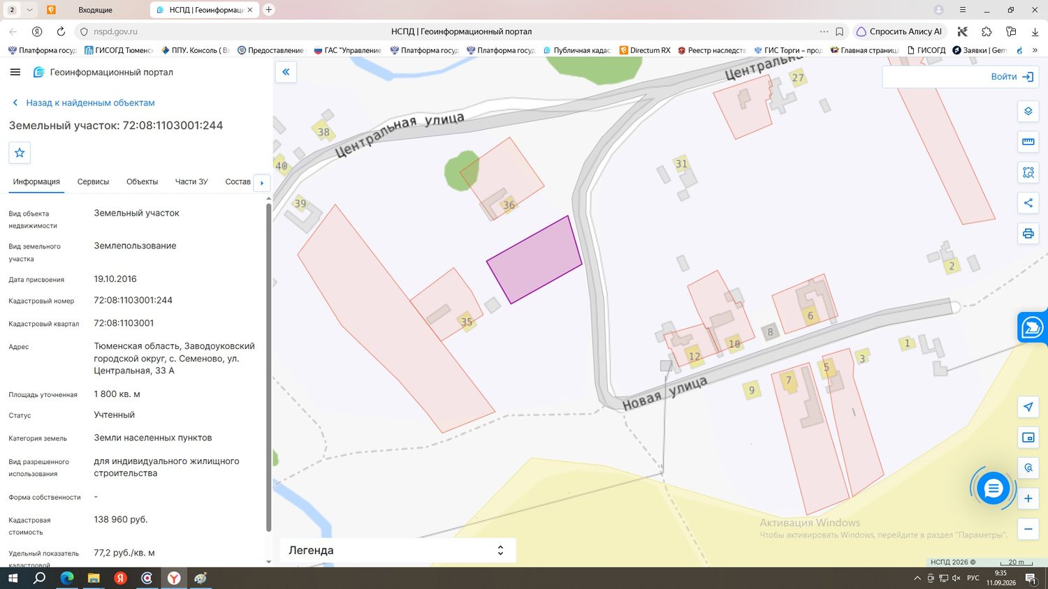Show more tabs with right arrow
Viewport: 1048px width, 589px height.
click(262, 183)
